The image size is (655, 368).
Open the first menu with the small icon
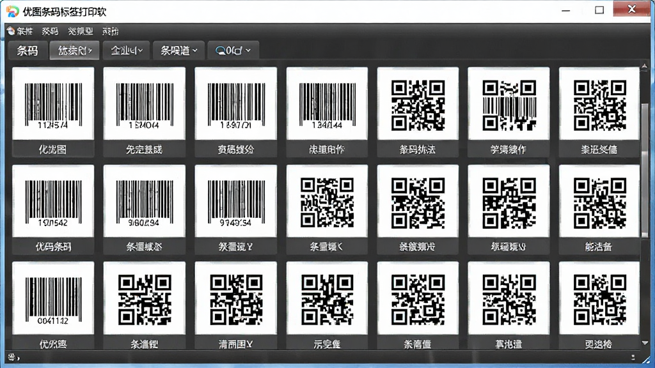point(20,31)
